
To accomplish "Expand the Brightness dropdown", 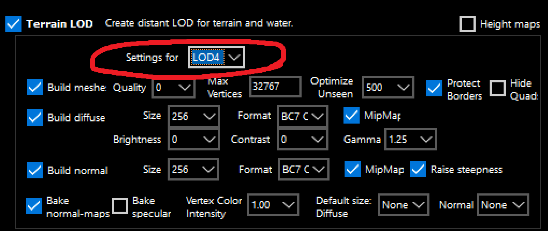I will click(193, 139).
